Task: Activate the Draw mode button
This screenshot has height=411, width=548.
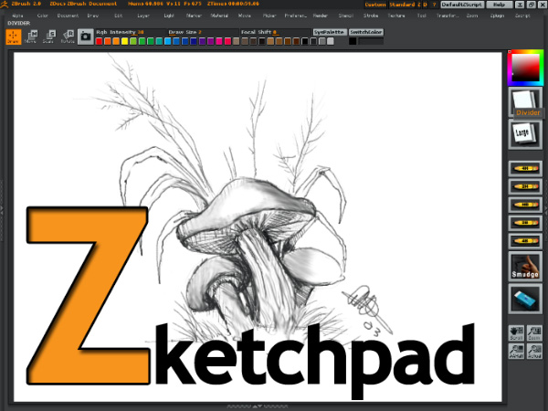Action: pyautogui.click(x=14, y=37)
